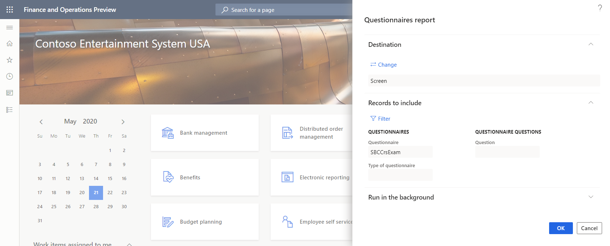Click the Change destination link

coord(383,64)
